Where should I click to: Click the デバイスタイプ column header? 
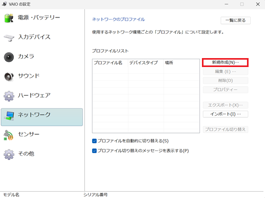(x=146, y=63)
